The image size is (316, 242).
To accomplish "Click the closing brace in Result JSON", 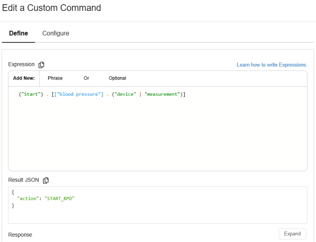I will pyautogui.click(x=13, y=206).
